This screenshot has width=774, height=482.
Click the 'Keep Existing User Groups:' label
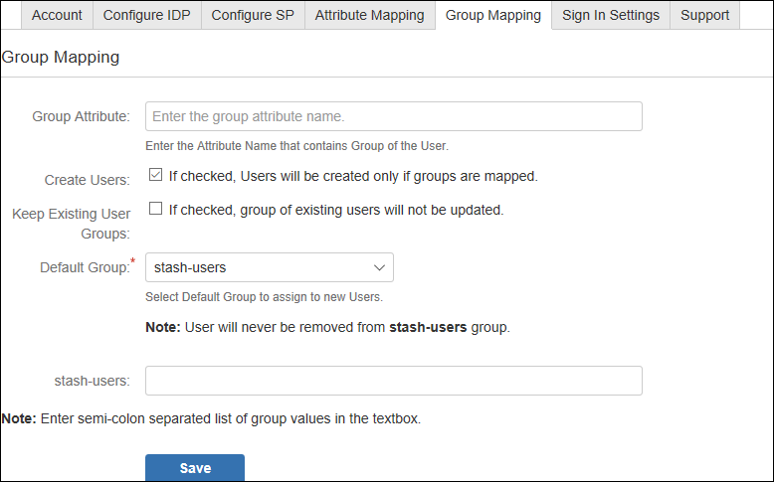pos(71,224)
